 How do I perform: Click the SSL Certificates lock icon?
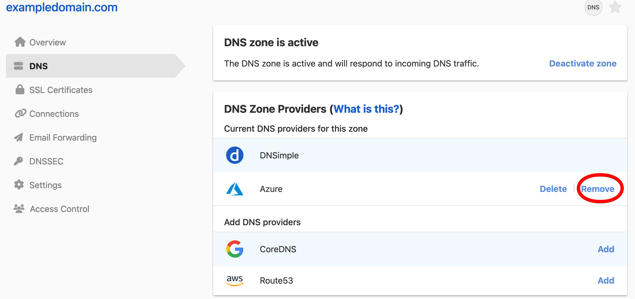point(20,90)
